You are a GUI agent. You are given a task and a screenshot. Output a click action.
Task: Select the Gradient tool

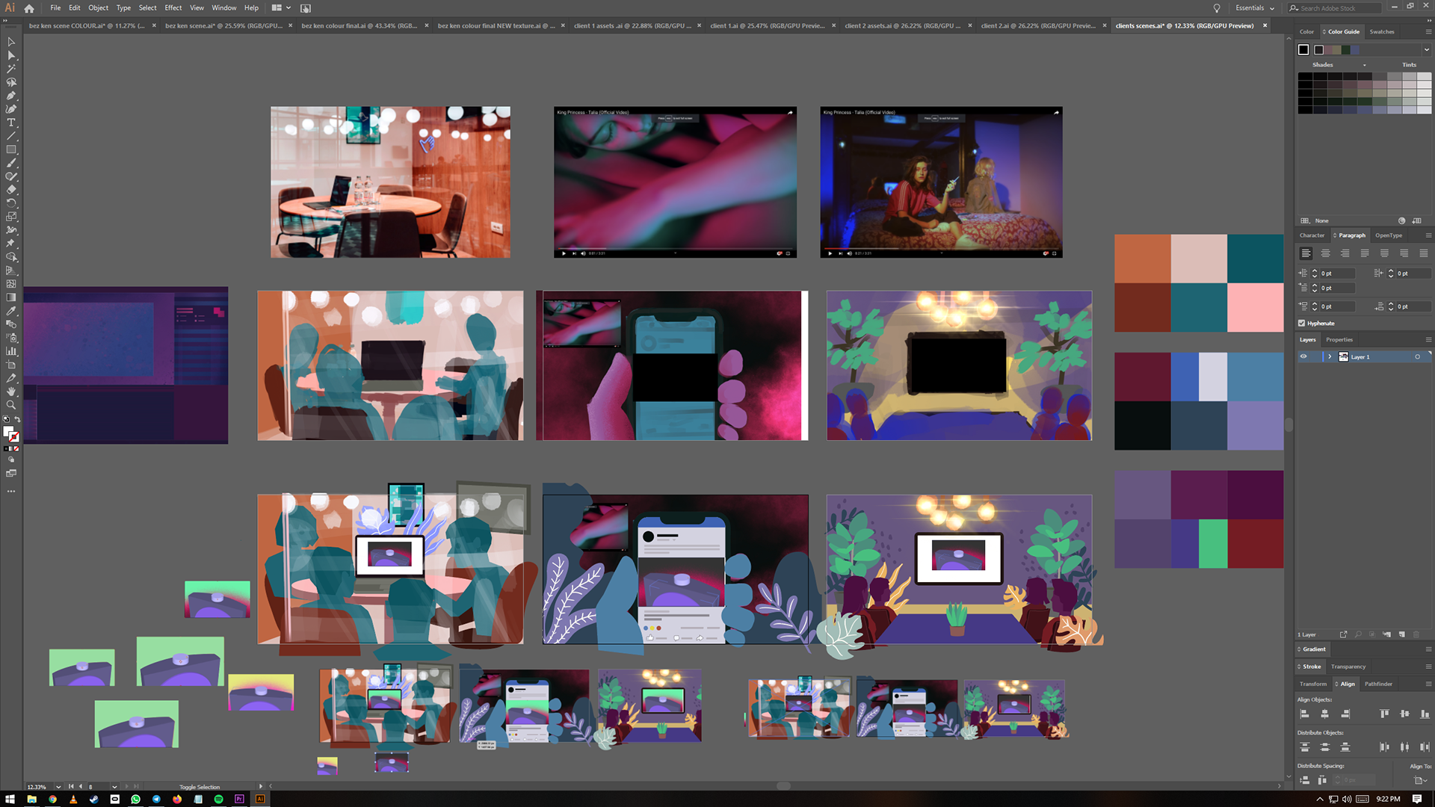point(11,297)
